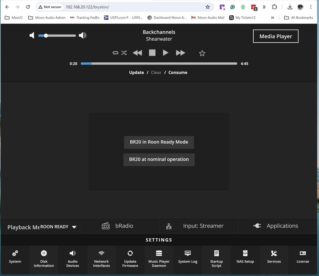The width and height of the screenshot is (319, 276).
Task: Start playback with the play button
Action: [x=166, y=53]
